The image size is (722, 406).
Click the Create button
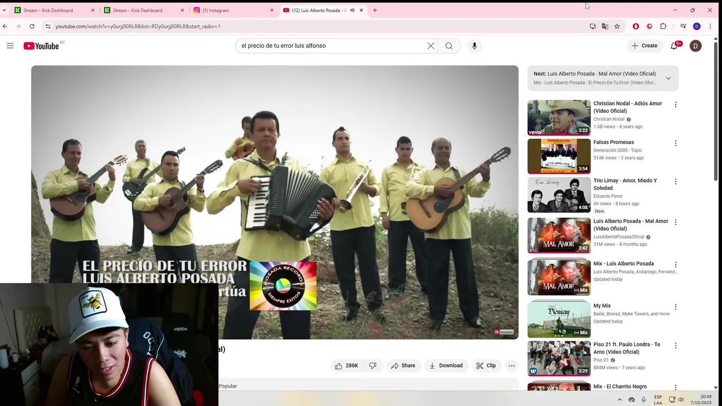[x=644, y=46]
